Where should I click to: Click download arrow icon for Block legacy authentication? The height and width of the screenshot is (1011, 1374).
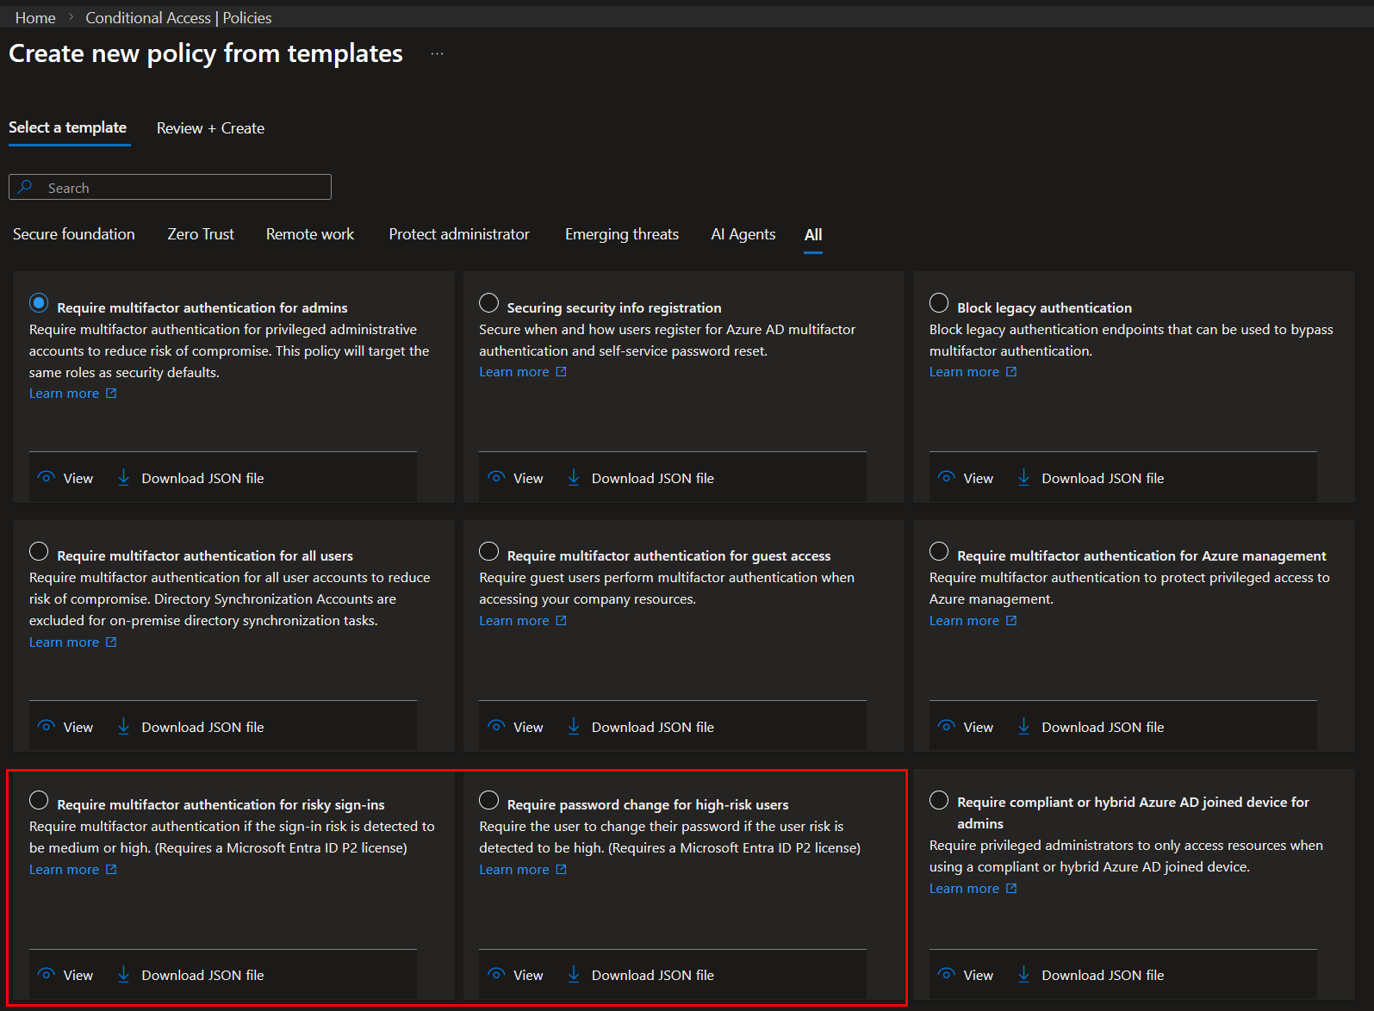click(1023, 477)
